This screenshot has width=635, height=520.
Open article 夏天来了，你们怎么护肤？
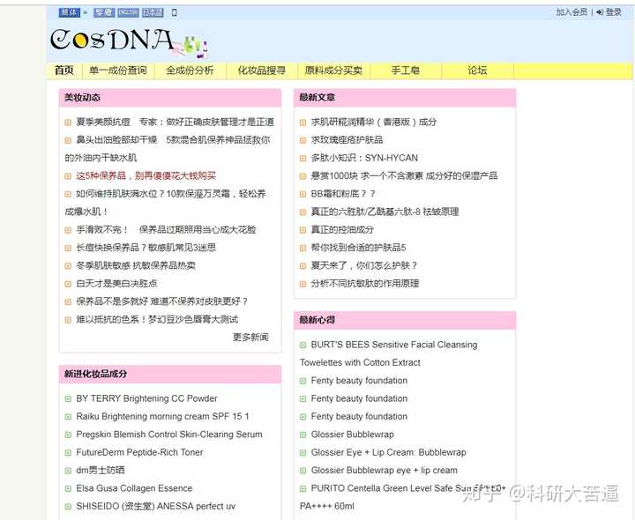364,265
